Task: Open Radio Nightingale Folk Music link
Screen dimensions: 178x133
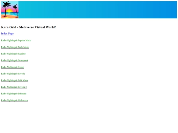Action: pyautogui.click(x=15, y=80)
